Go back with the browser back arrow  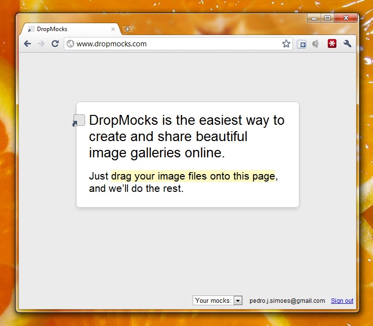pyautogui.click(x=28, y=44)
